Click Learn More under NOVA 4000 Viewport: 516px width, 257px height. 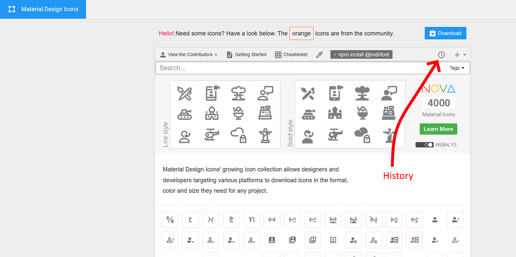point(438,129)
